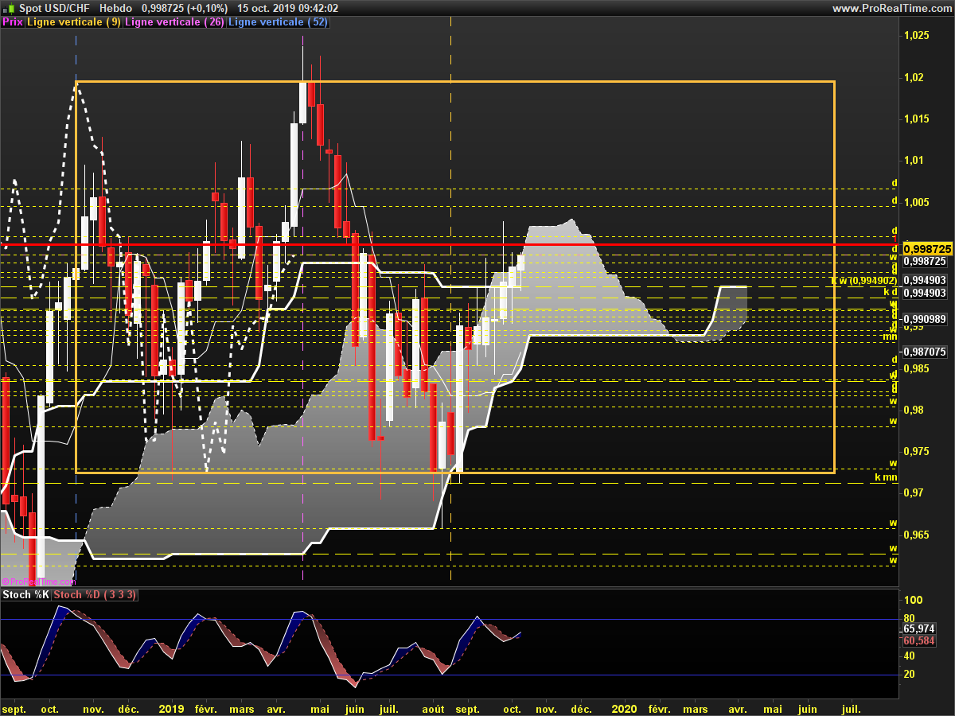The image size is (955, 716).
Task: Click the 60,584 stochastic value label
Action: (919, 640)
